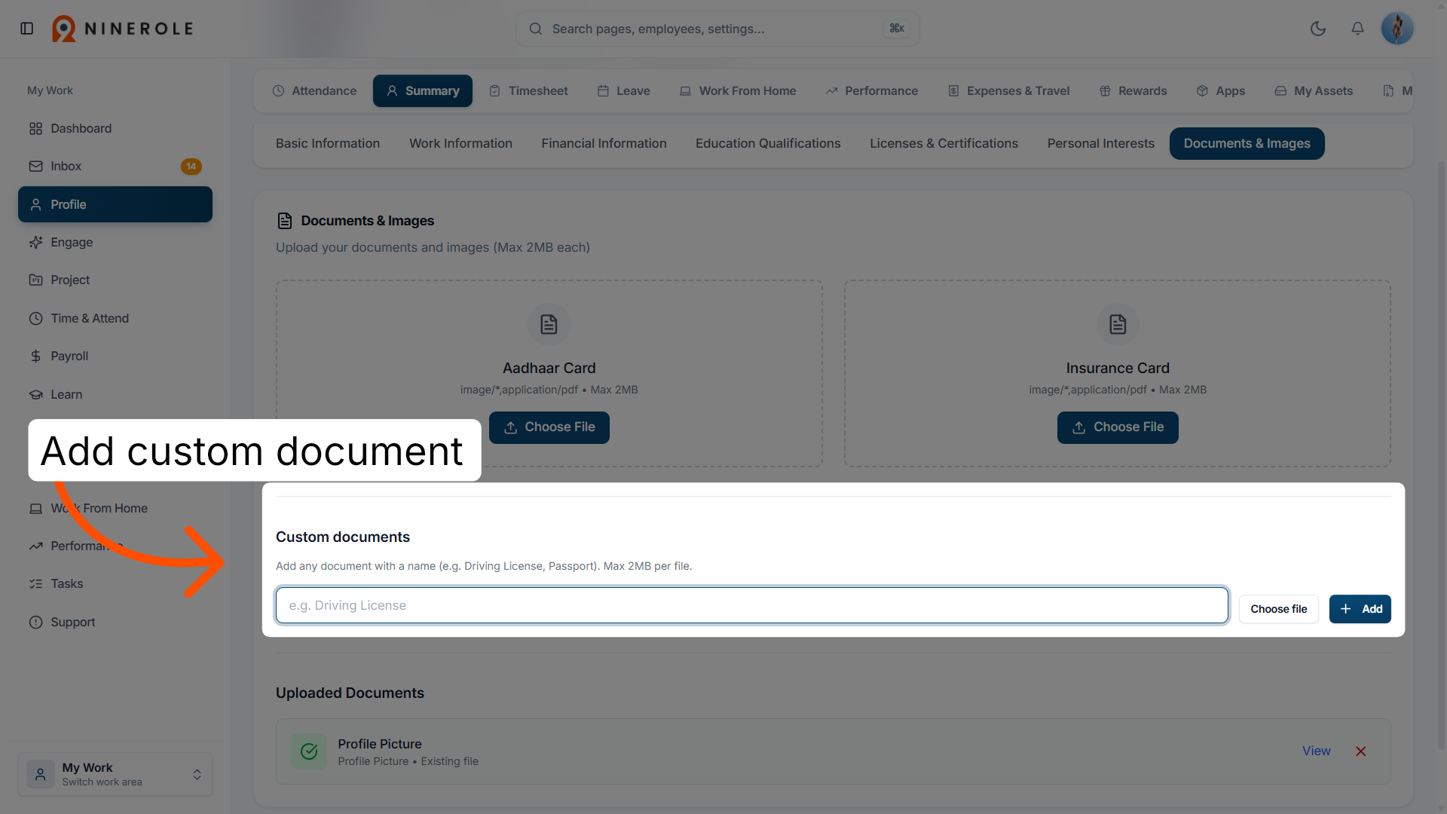Open Expenses & Travel tab

tap(1008, 90)
